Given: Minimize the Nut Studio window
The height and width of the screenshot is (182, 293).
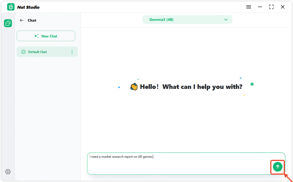Looking at the screenshot, I should (260, 7).
